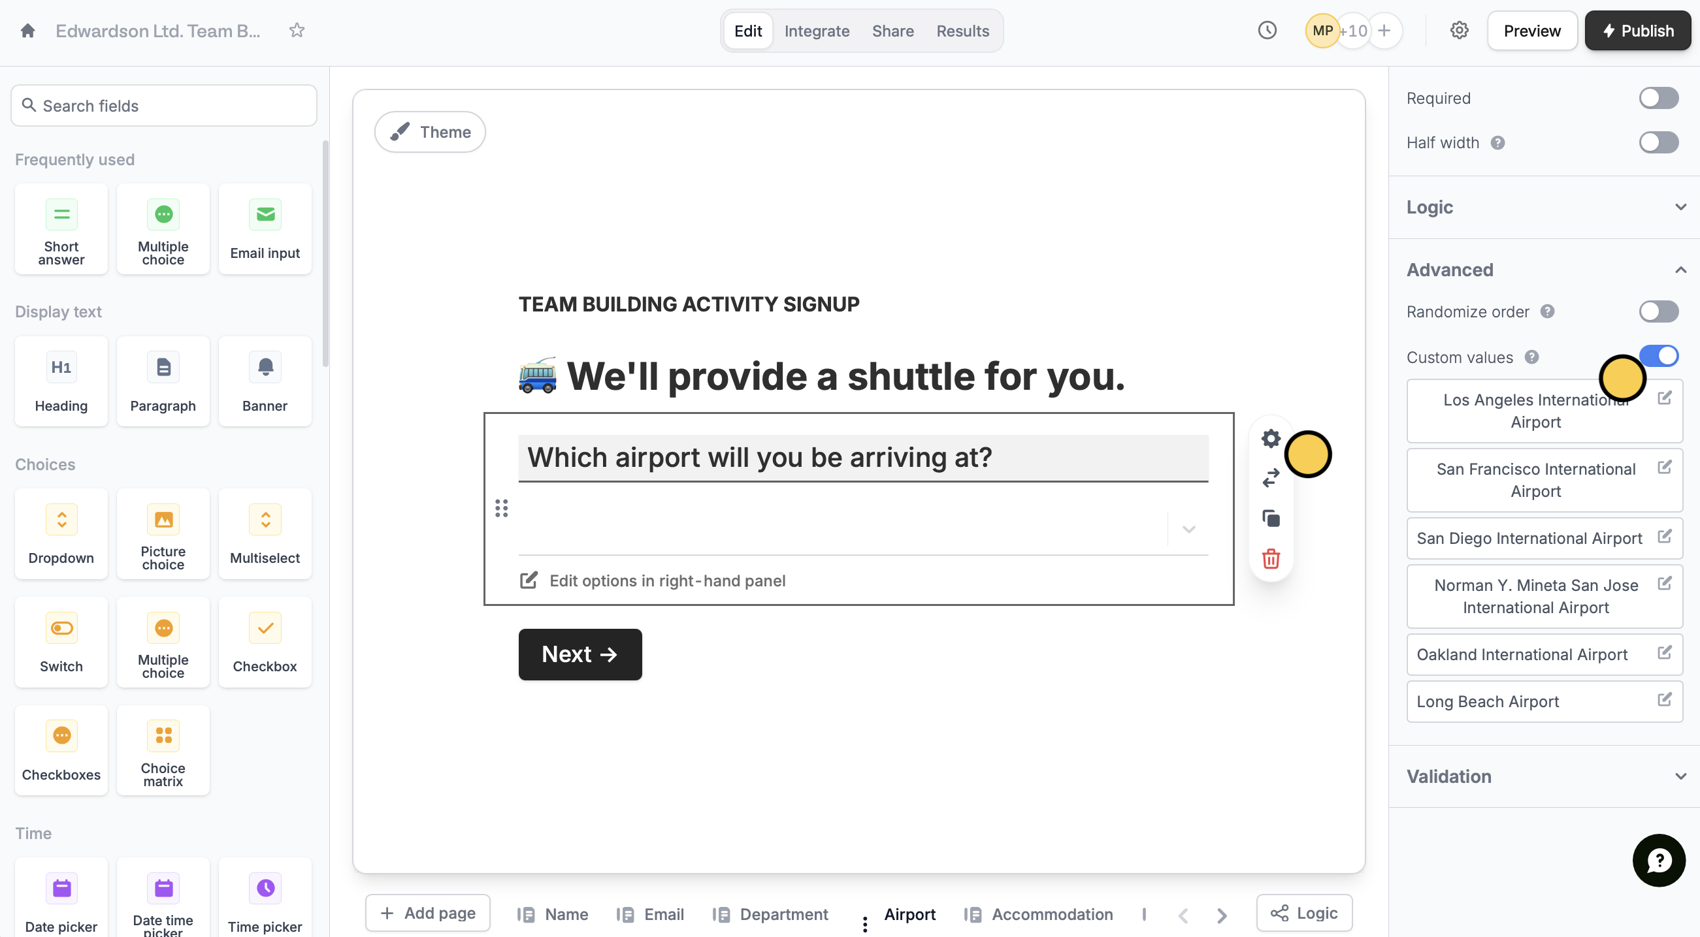
Task: Click the Publish button
Action: (x=1637, y=31)
